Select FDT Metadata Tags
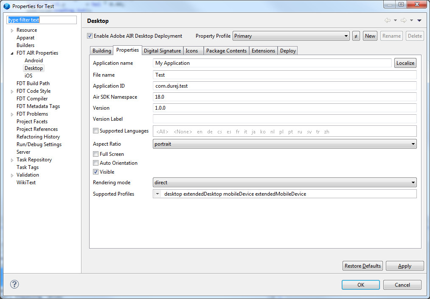The height and width of the screenshot is (299, 430). click(x=38, y=106)
